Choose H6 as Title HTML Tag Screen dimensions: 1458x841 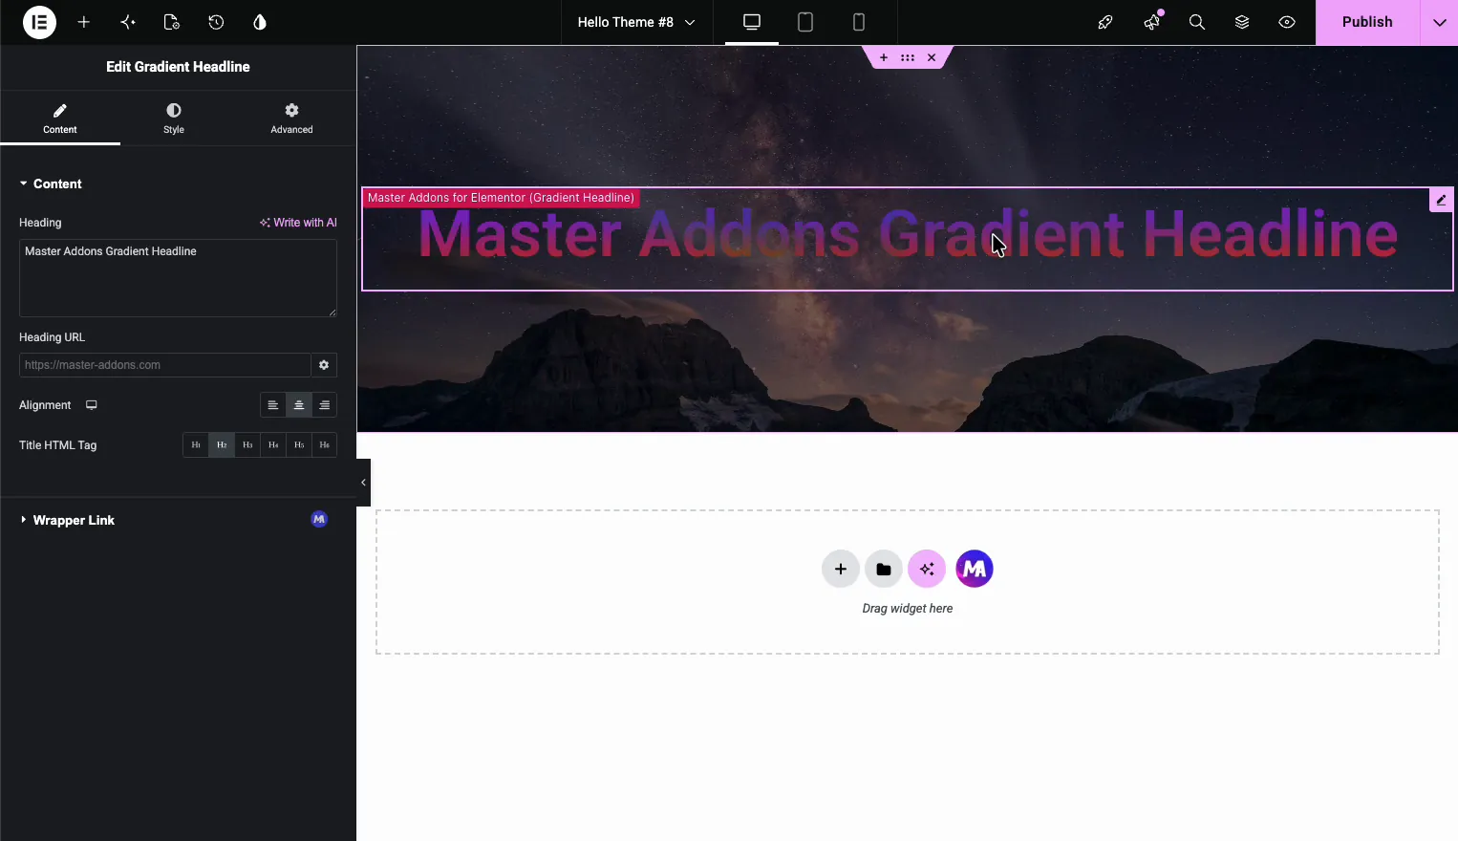coord(325,445)
